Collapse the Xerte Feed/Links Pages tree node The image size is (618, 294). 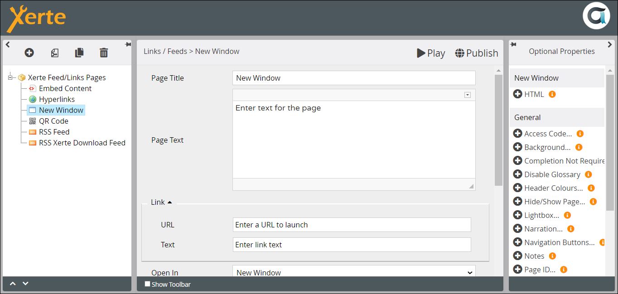(x=10, y=77)
